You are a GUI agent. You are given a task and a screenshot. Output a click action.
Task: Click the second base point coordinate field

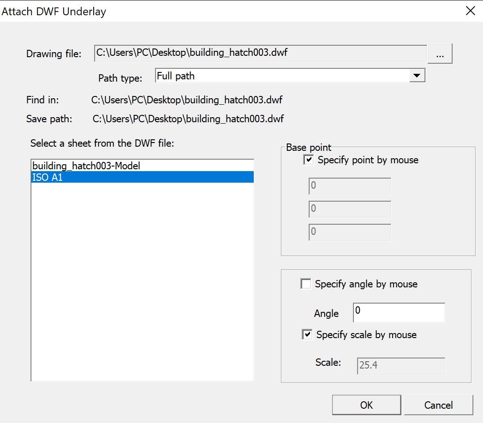(349, 209)
